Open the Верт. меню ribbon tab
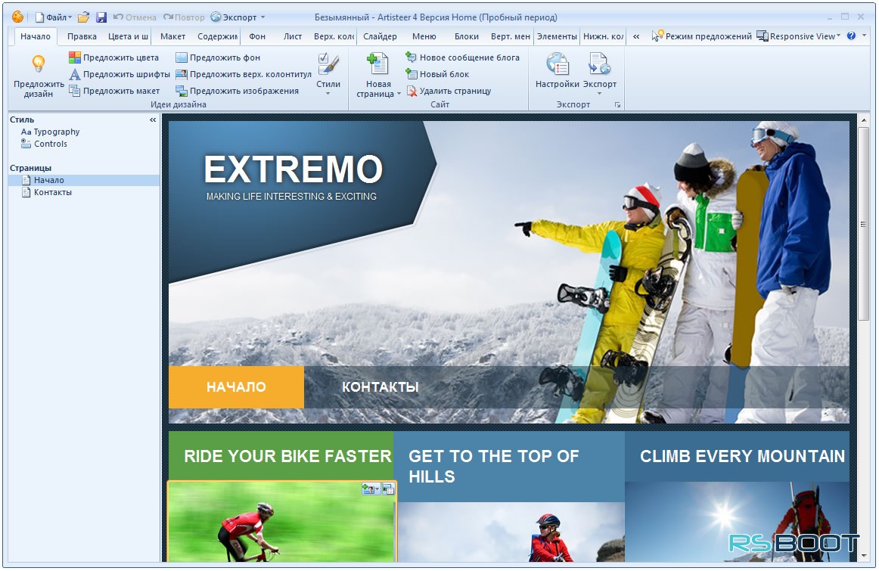 [x=510, y=36]
